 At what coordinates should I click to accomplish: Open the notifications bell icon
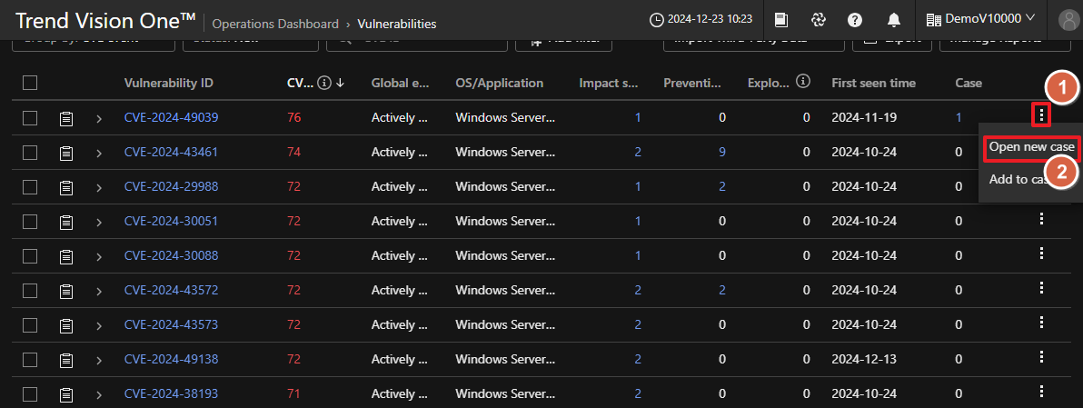tap(894, 20)
